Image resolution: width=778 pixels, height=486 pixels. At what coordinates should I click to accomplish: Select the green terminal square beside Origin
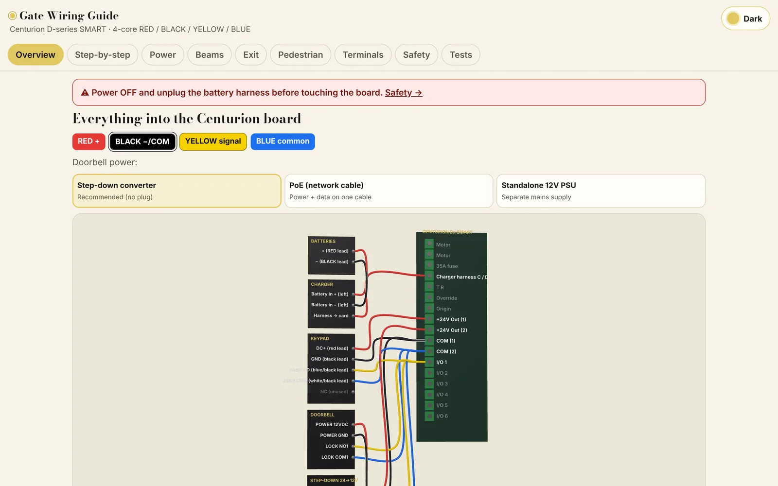tap(429, 309)
